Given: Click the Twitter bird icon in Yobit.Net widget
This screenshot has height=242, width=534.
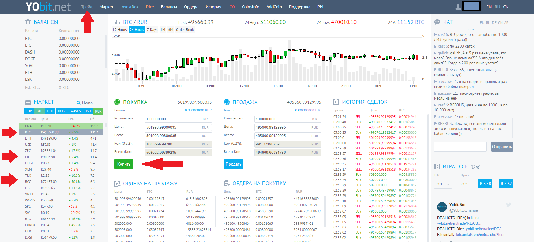Looking at the screenshot, I should click(x=509, y=205).
